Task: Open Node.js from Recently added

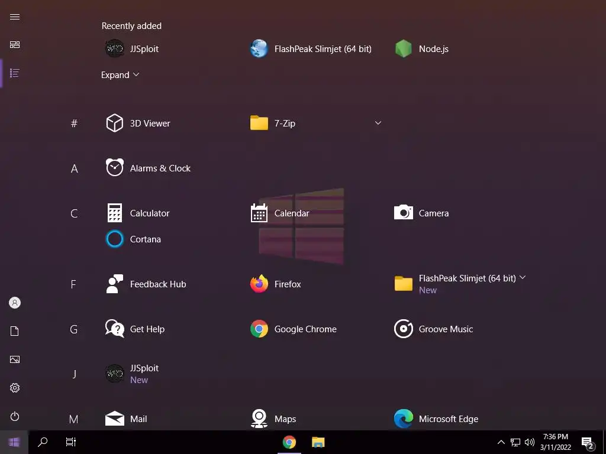Action: [x=421, y=48]
